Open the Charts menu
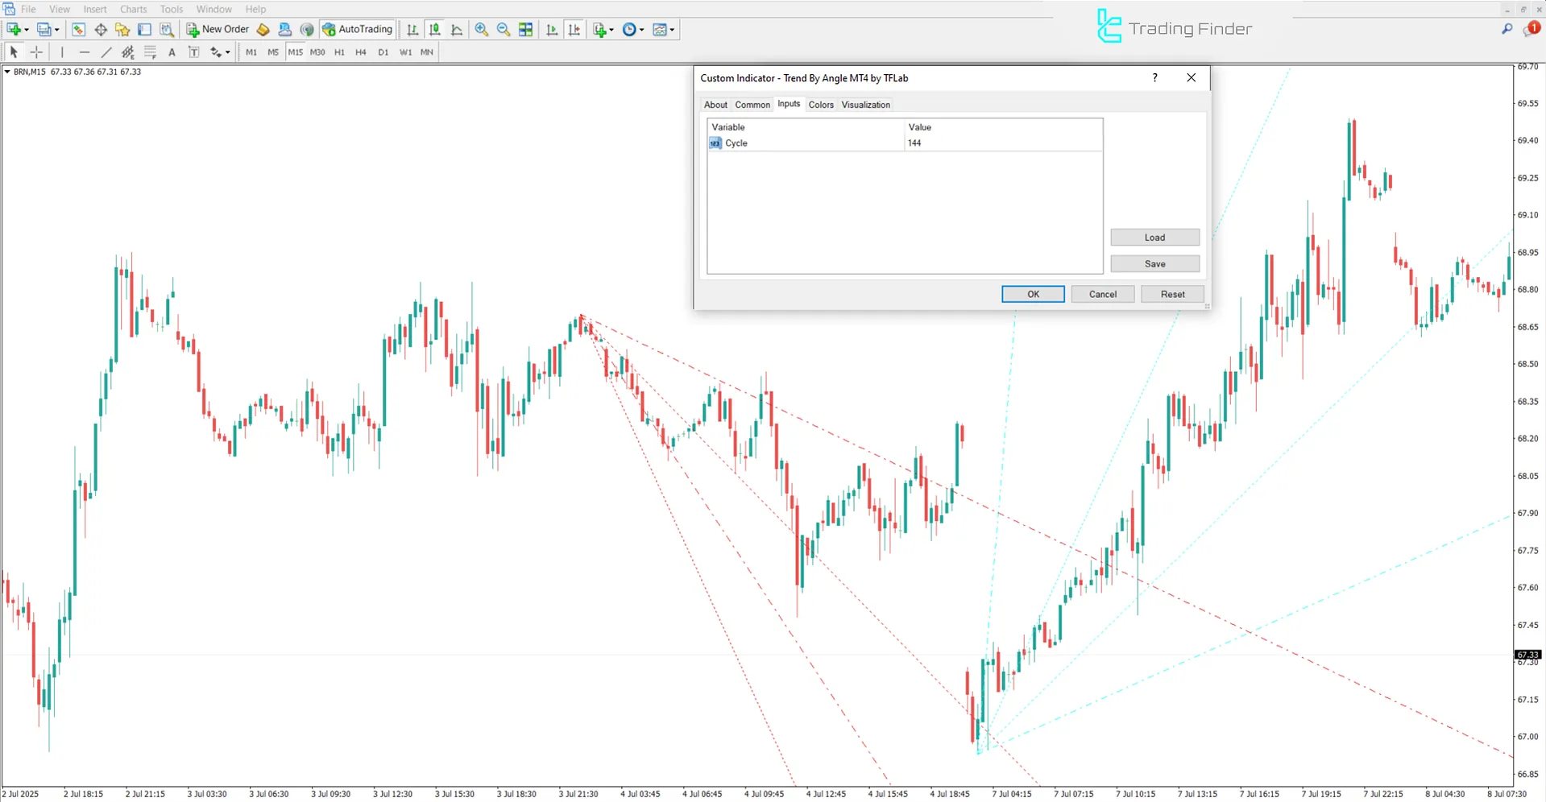The width and height of the screenshot is (1546, 802). click(132, 9)
